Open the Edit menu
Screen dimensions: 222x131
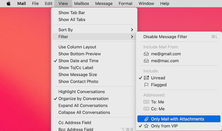[48, 3]
